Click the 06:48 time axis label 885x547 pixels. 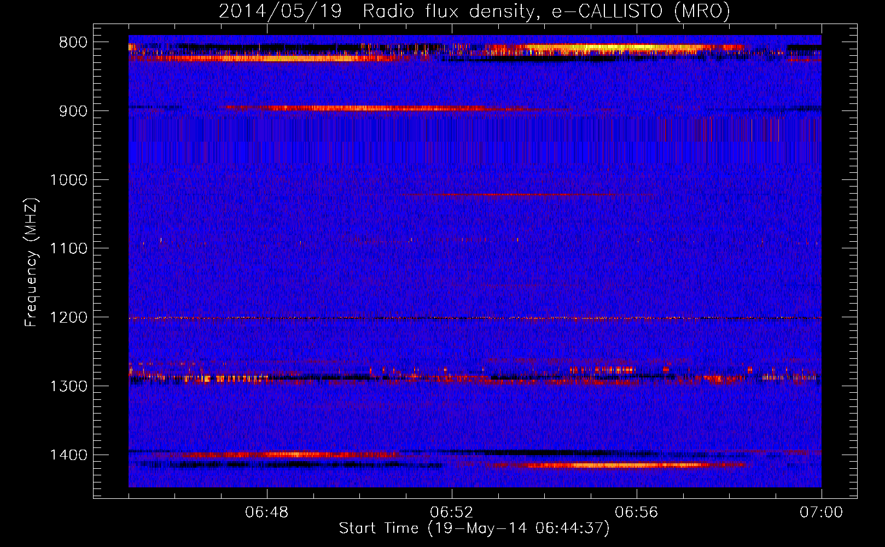click(267, 513)
